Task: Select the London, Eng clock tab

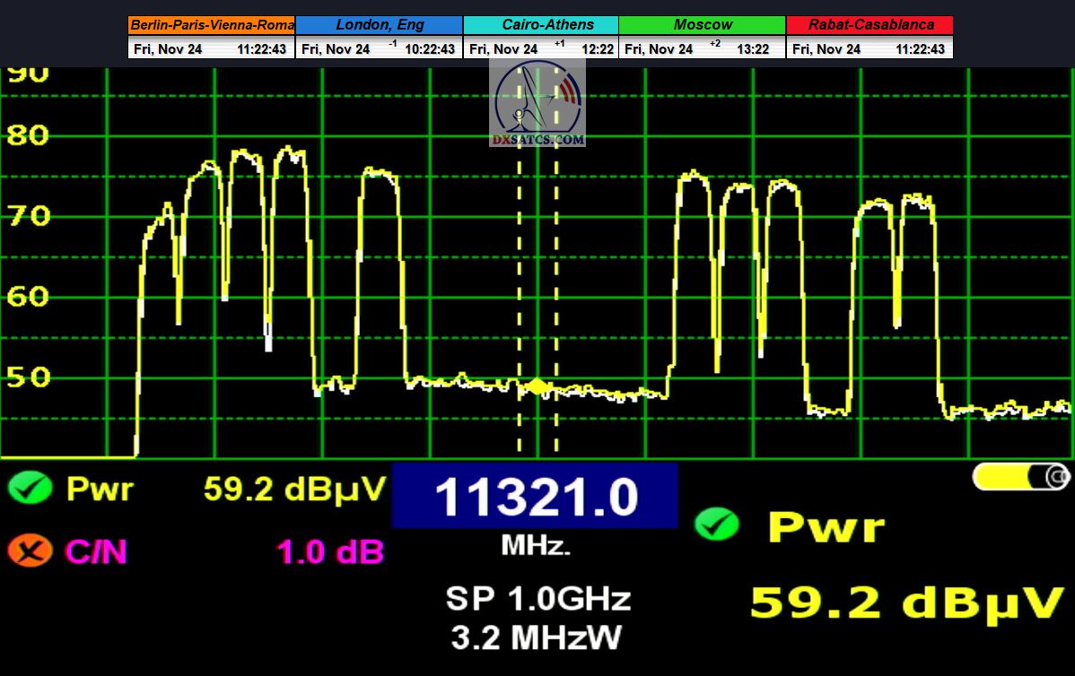Action: [x=380, y=25]
